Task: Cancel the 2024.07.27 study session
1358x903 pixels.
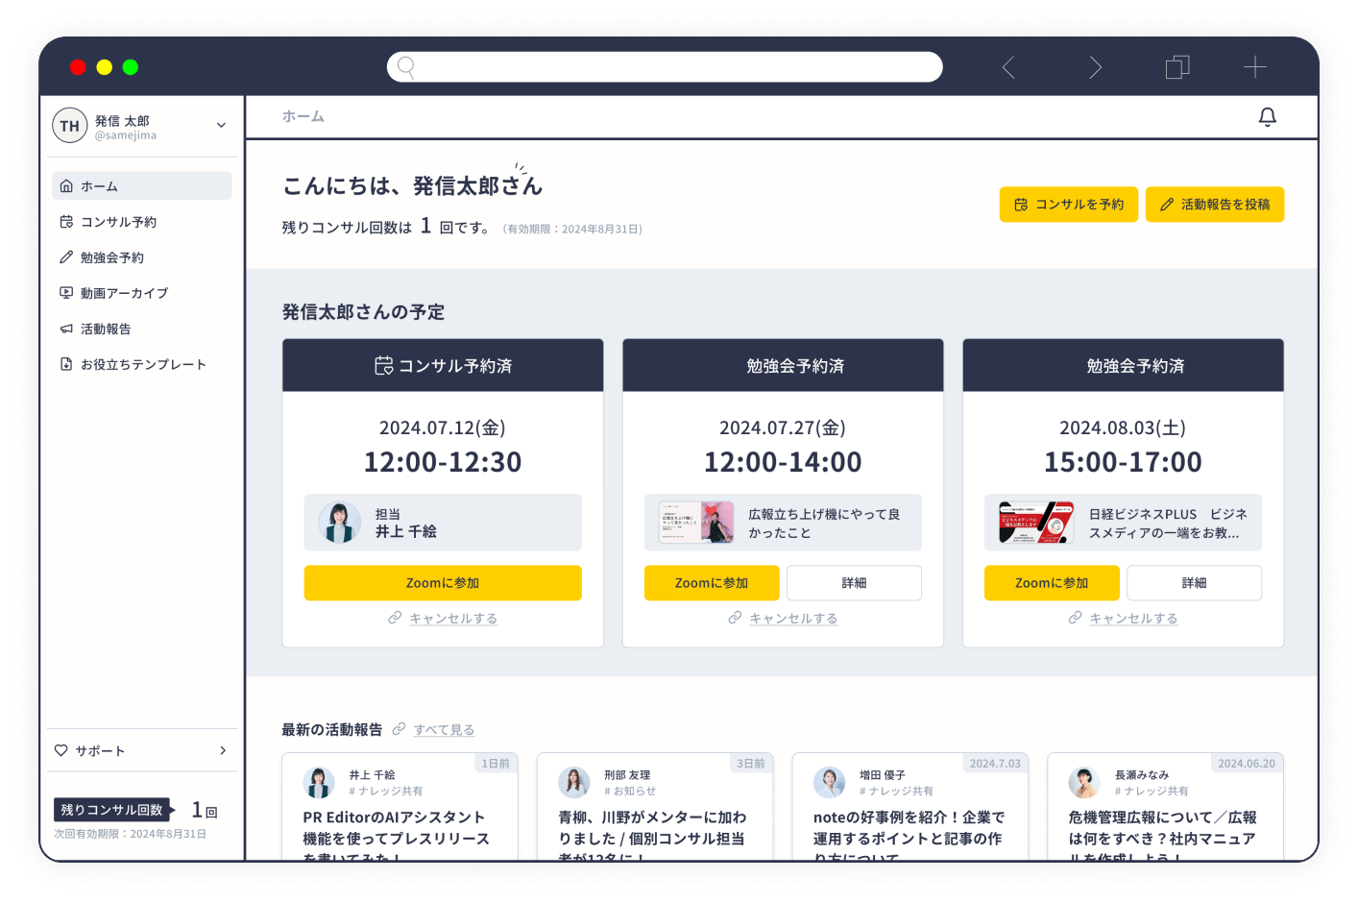Action: [793, 619]
